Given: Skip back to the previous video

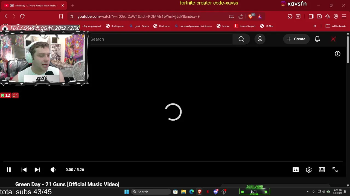Looking at the screenshot, I should 24,170.
